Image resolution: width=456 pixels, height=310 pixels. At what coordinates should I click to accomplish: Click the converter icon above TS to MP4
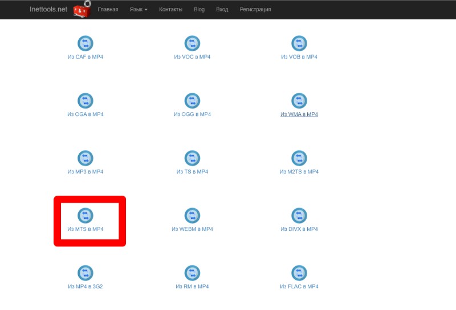192,158
